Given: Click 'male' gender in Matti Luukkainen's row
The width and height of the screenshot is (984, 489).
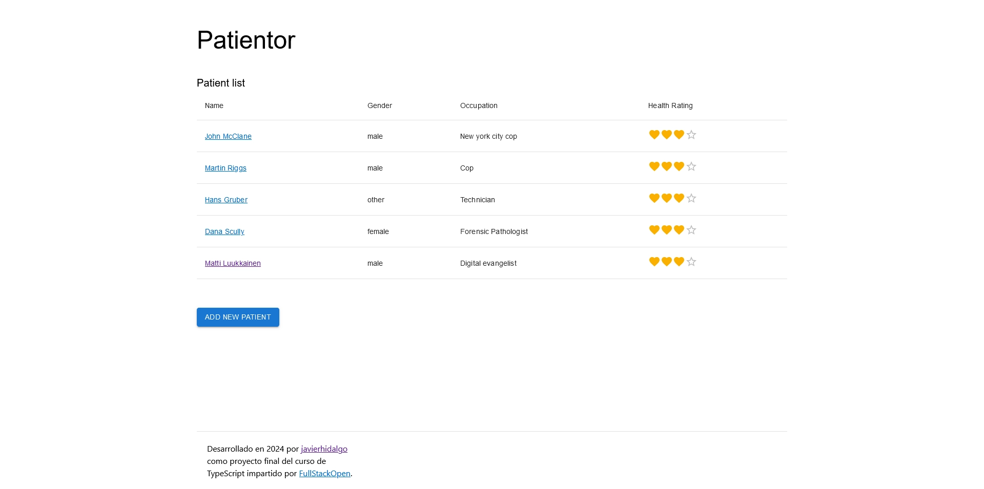Looking at the screenshot, I should point(375,263).
